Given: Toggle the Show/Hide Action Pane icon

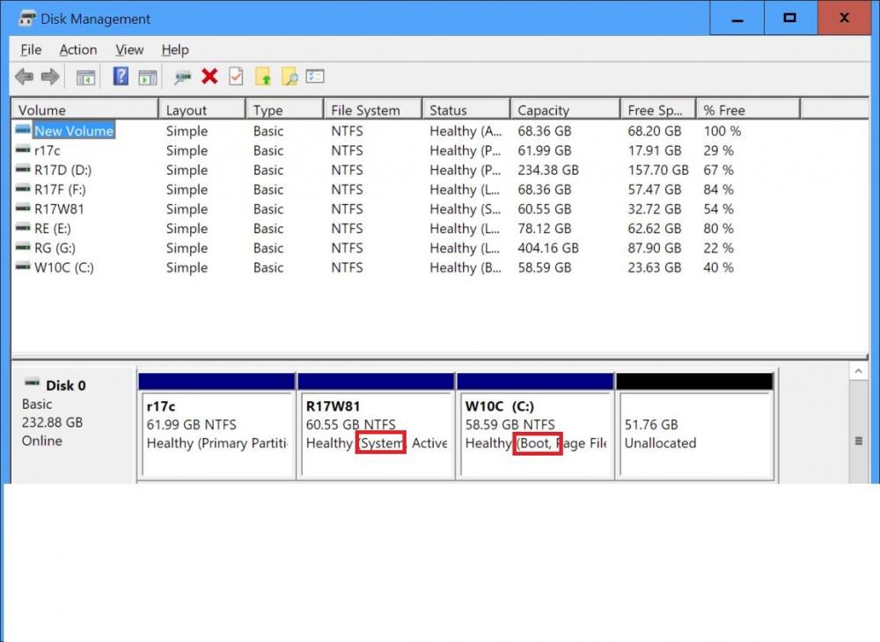Looking at the screenshot, I should coord(148,77).
